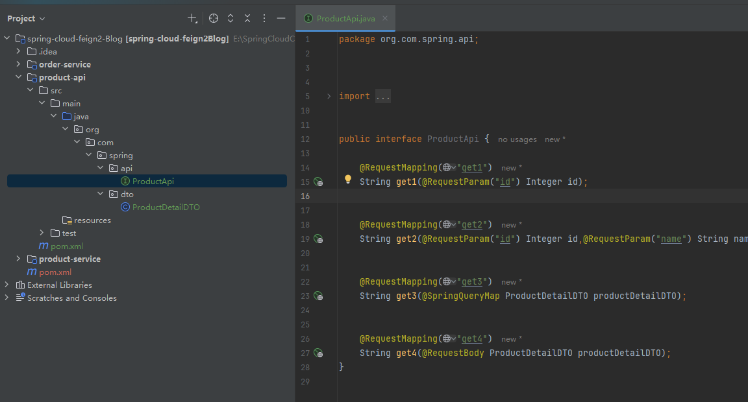Click the "get2" mapping URL link
Viewport: 748px width, 402px height.
(x=472, y=225)
